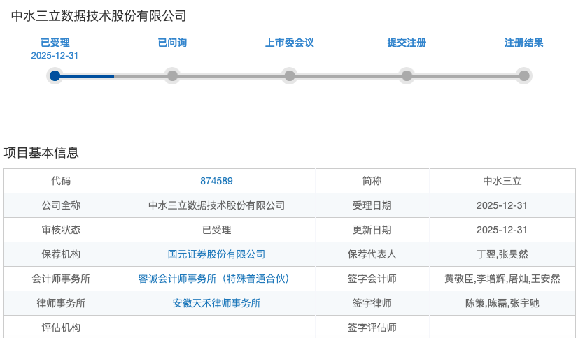The image size is (578, 338).
Task: Open 国元证券股份有限公司 sponsor link
Action: pos(216,254)
